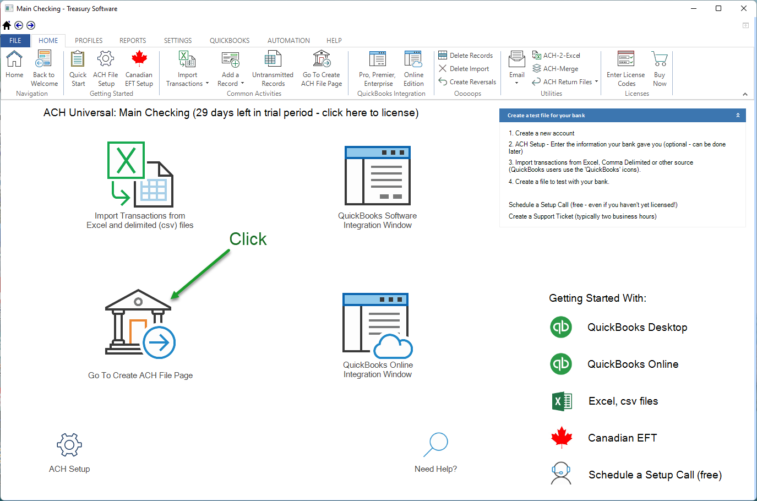Viewport: 757px width, 501px height.
Task: Click Buy Now shopping cart icon
Action: point(660,58)
